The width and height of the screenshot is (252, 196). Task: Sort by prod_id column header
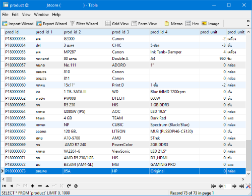coord(20,32)
